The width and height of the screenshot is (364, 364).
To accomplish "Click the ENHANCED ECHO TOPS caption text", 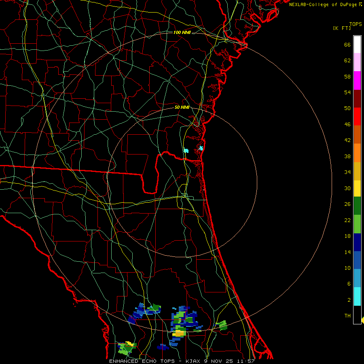I will click(142, 361).
